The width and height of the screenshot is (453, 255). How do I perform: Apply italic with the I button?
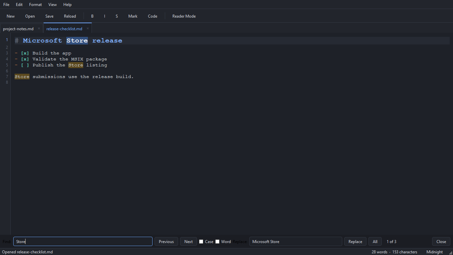pyautogui.click(x=104, y=16)
